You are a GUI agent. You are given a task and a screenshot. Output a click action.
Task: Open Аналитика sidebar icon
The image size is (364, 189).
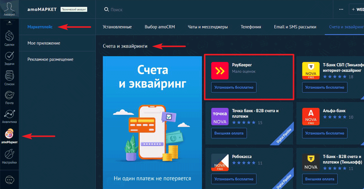(9, 116)
